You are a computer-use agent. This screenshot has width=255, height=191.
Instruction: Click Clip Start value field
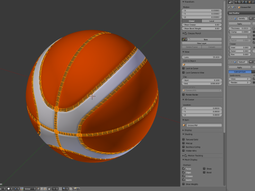pyautogui.click(x=202, y=80)
